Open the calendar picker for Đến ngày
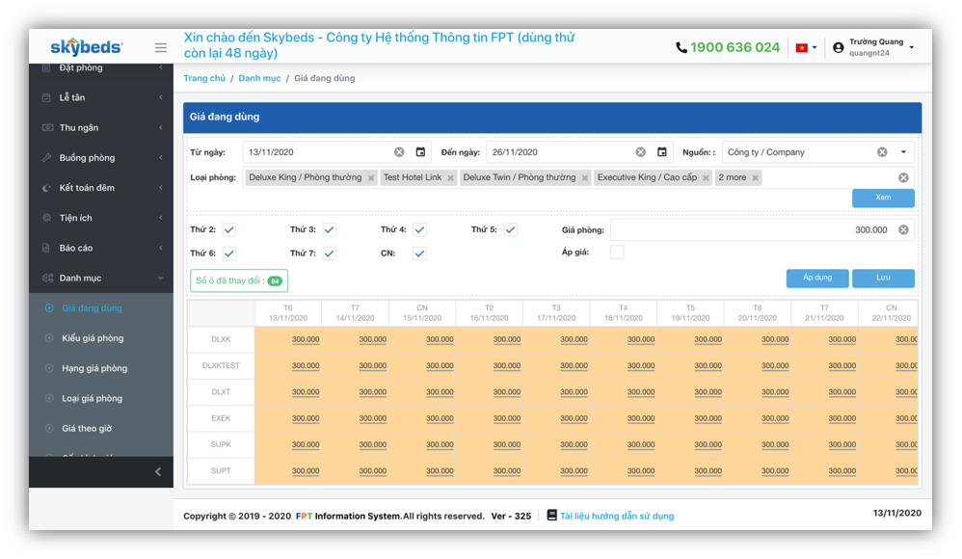 tap(662, 152)
